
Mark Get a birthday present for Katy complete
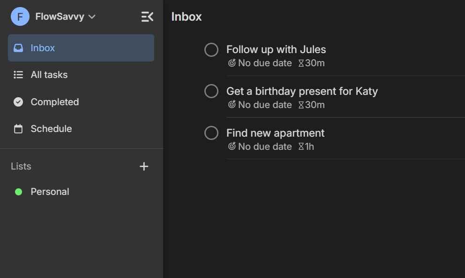click(211, 91)
